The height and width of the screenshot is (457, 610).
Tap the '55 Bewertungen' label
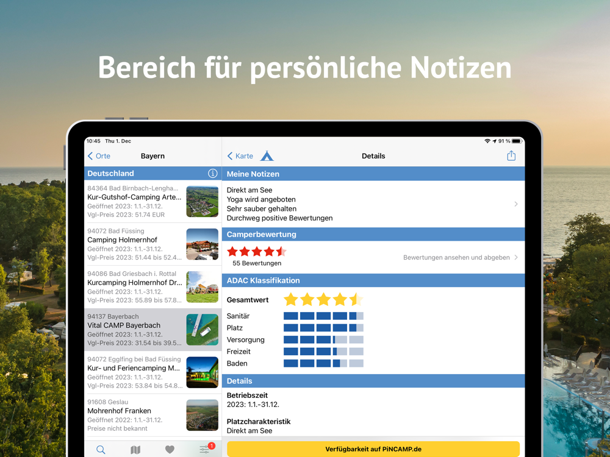pos(257,263)
